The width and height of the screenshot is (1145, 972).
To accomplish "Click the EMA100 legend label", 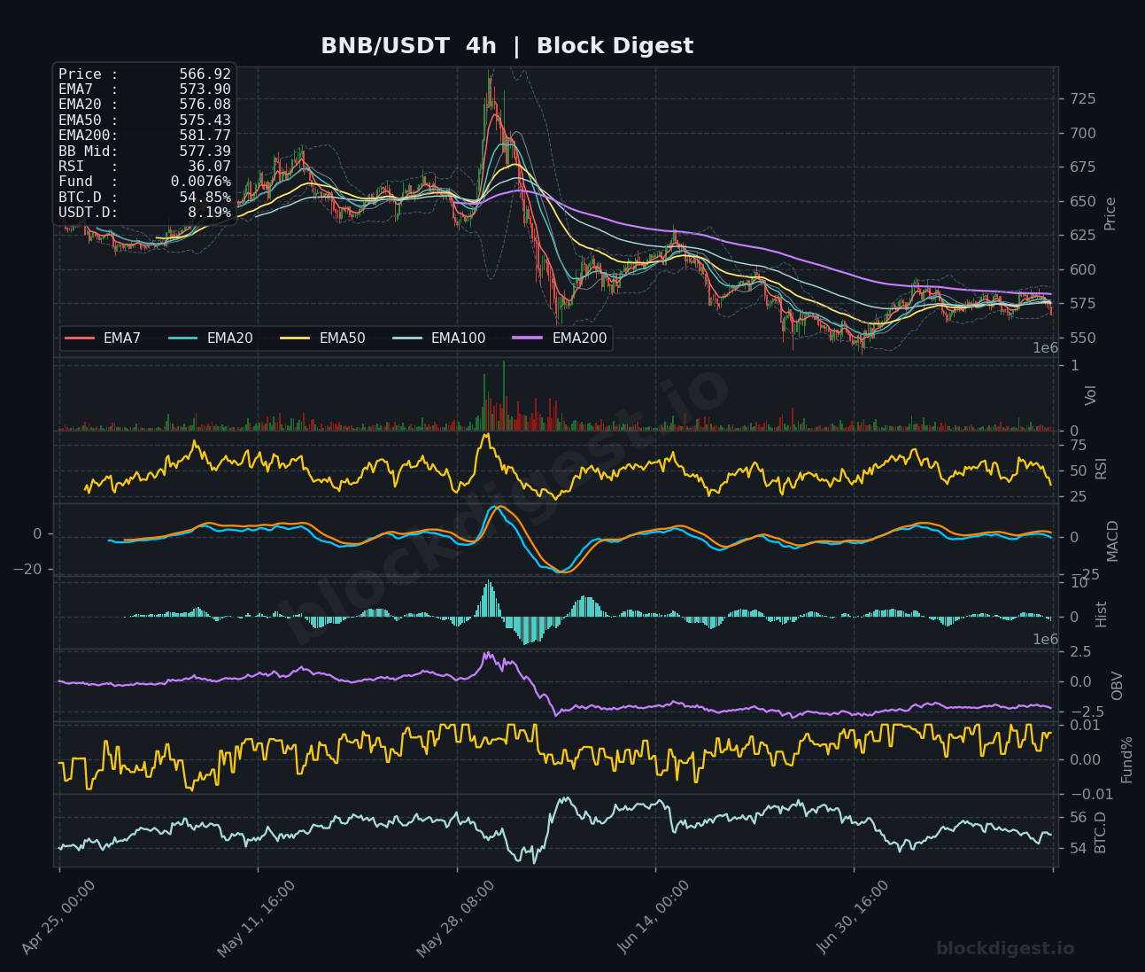I will pos(459,338).
